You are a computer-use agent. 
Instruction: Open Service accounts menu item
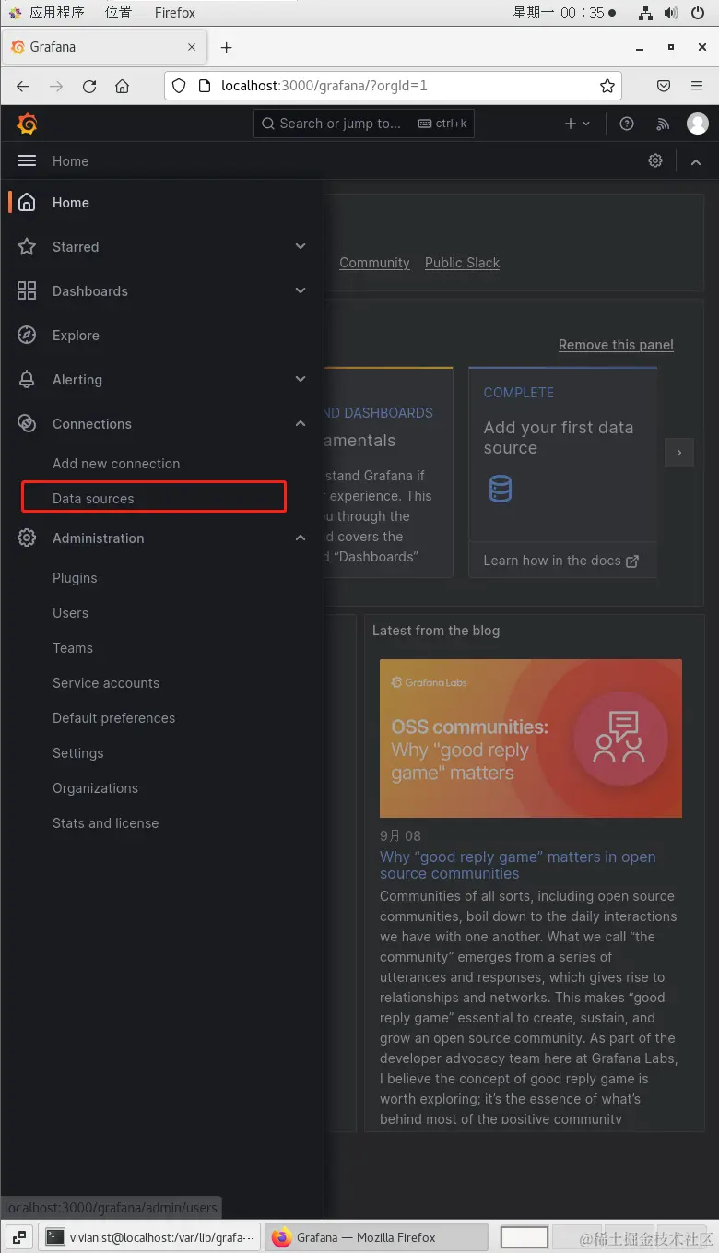(106, 683)
